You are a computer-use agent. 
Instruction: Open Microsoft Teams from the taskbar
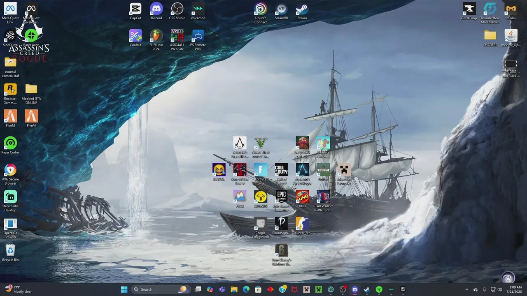(x=222, y=289)
